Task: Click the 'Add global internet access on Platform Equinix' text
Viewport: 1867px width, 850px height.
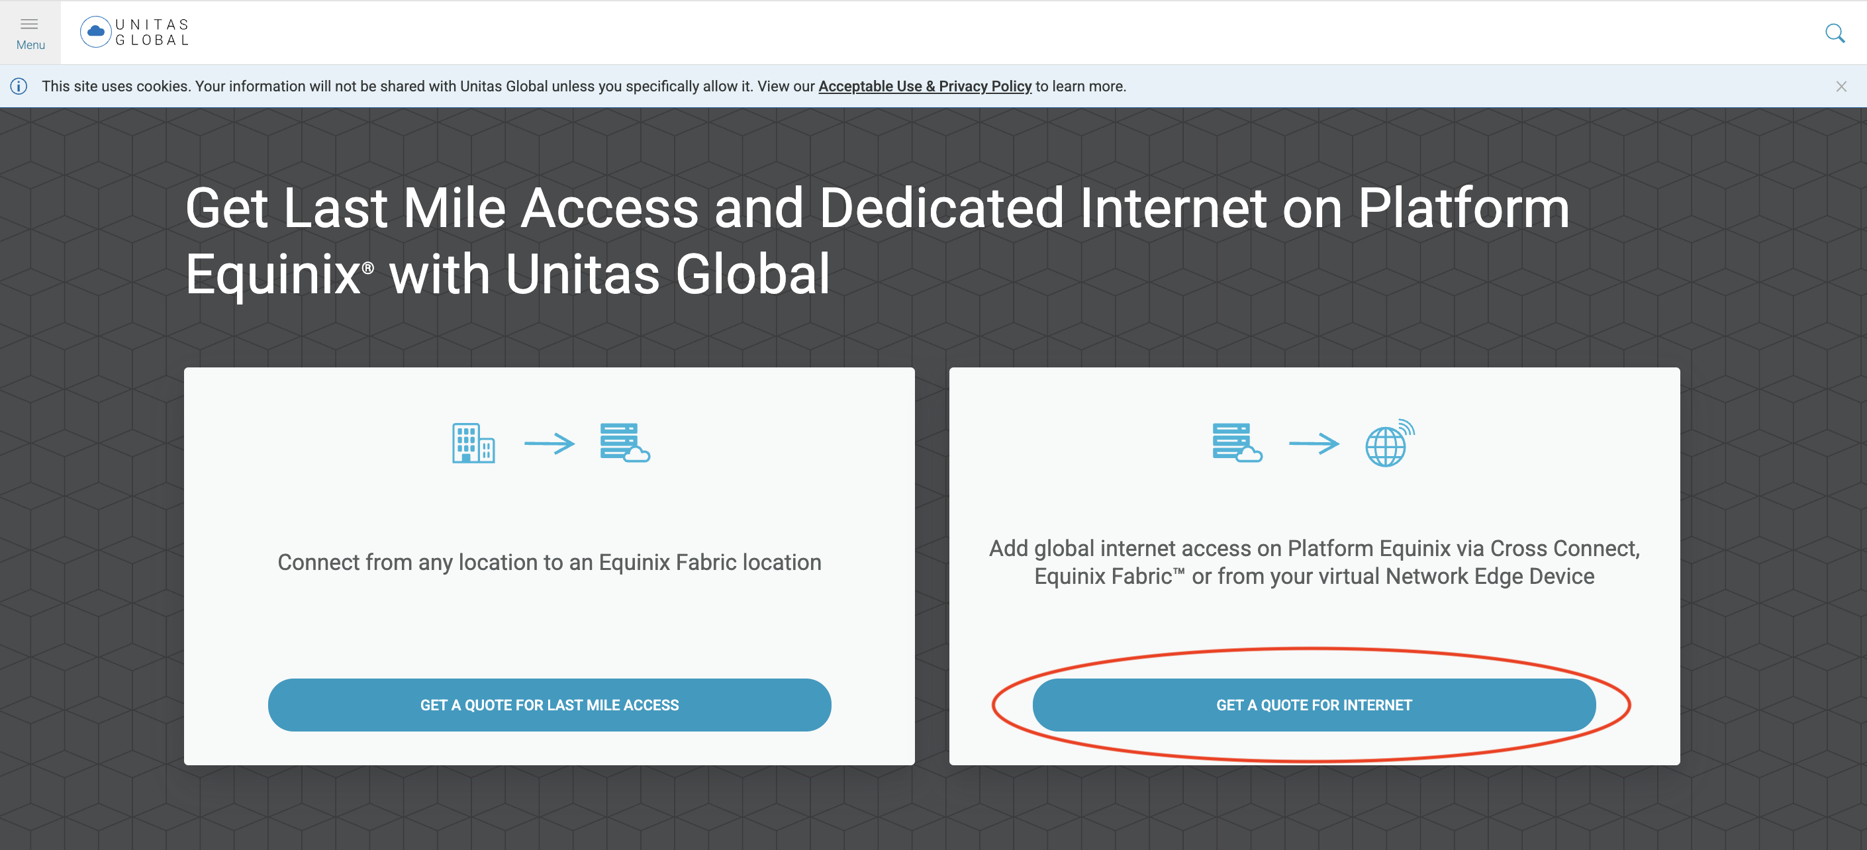Action: click(x=1314, y=562)
